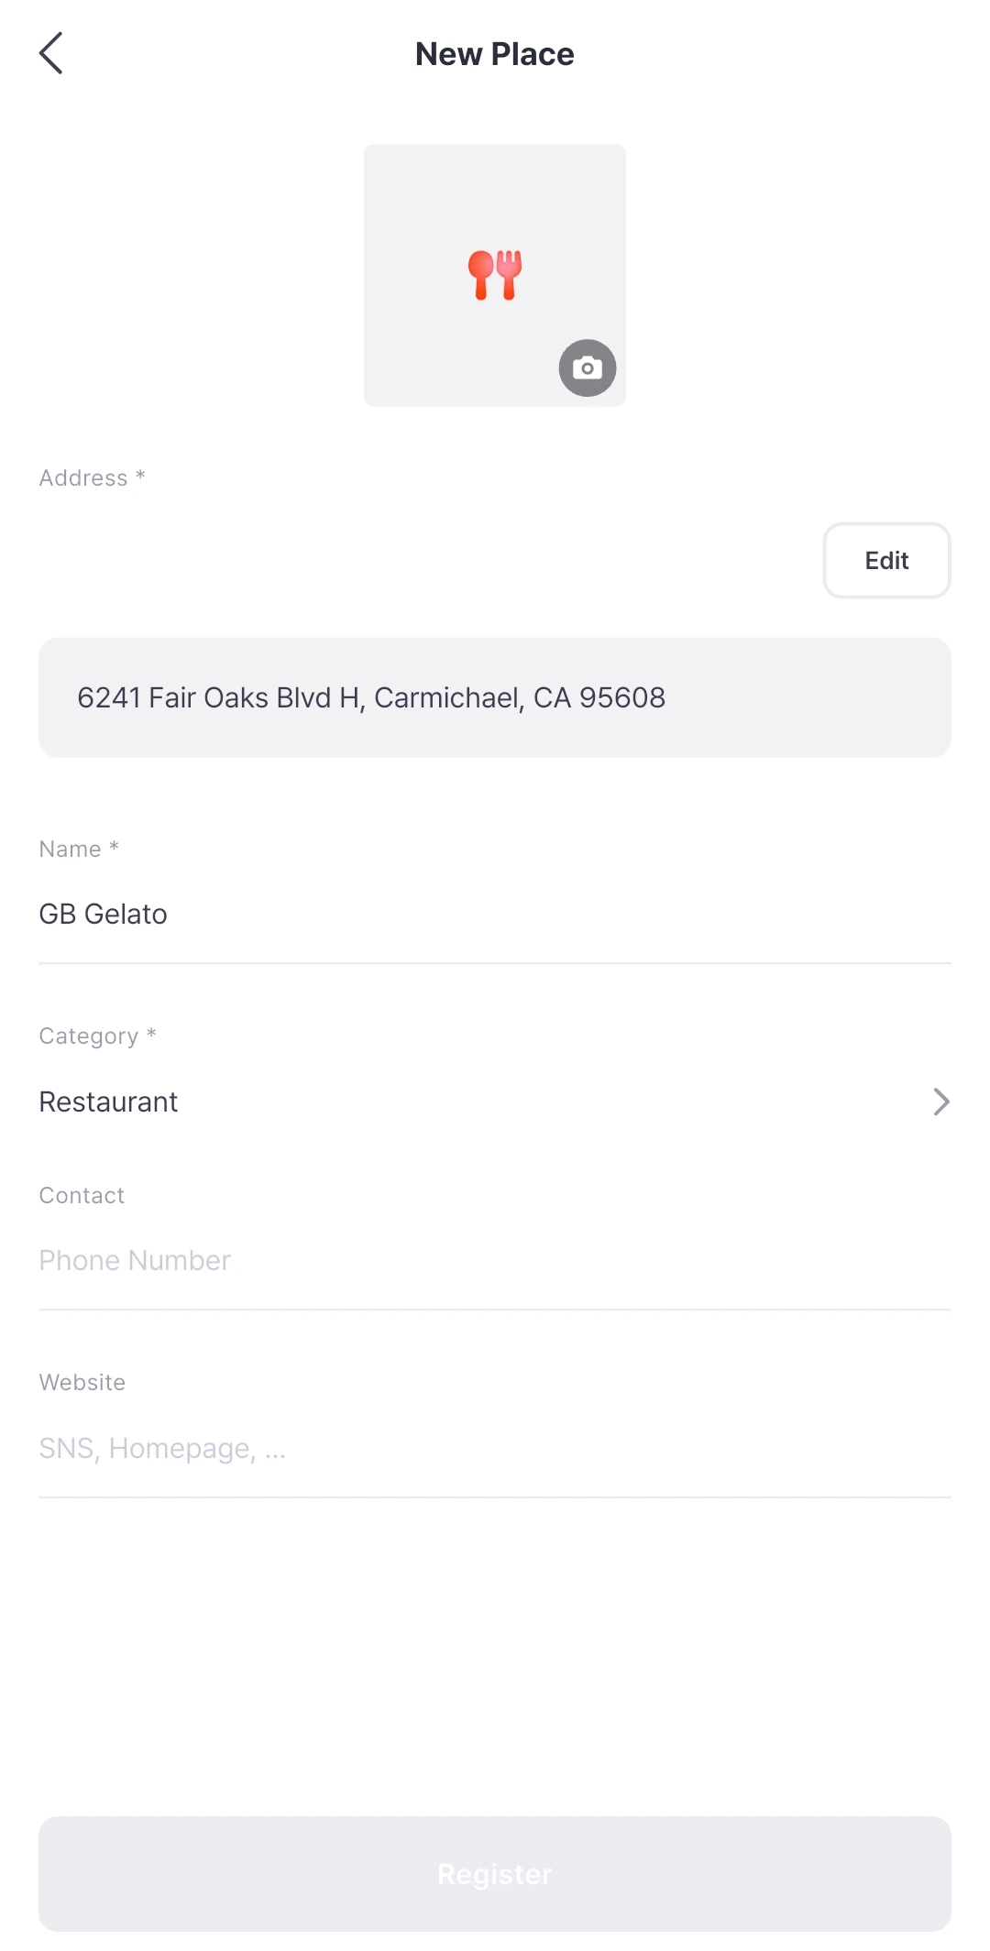Viewport: 990px width, 1951px height.
Task: Click the 6241 Fair Oaks Blvd address box
Action: pyautogui.click(x=495, y=697)
